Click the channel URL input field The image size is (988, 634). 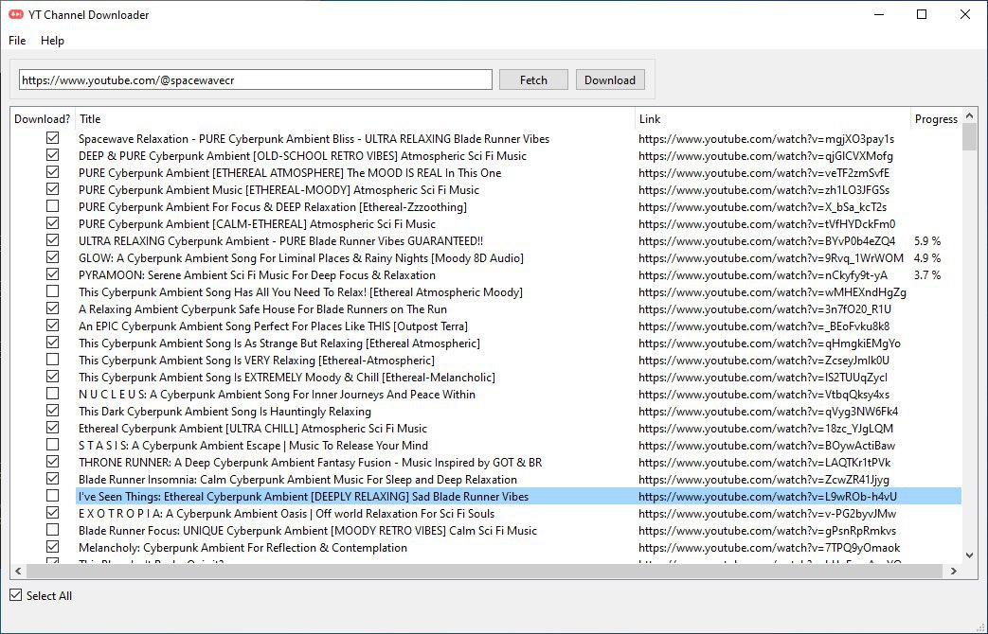[x=255, y=79]
